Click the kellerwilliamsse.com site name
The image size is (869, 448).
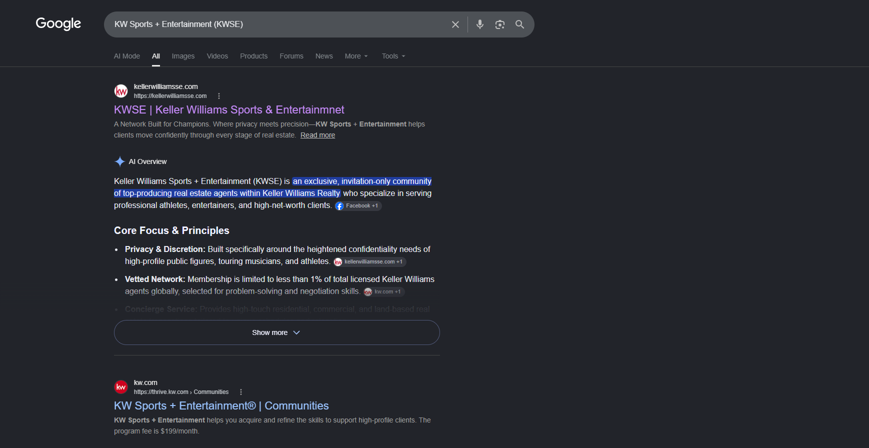tap(165, 86)
